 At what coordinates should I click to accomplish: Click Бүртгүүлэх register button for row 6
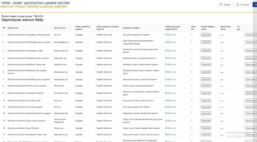point(251,72)
